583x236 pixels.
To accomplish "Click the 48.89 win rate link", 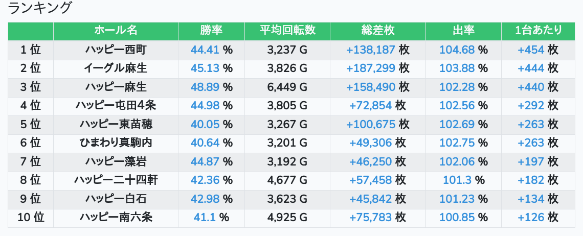I will click(205, 87).
